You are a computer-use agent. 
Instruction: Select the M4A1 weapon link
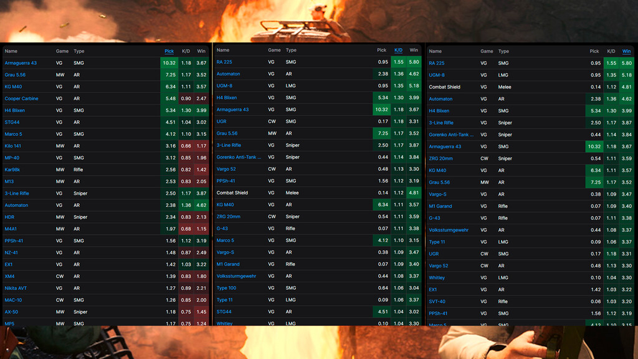[x=11, y=229]
